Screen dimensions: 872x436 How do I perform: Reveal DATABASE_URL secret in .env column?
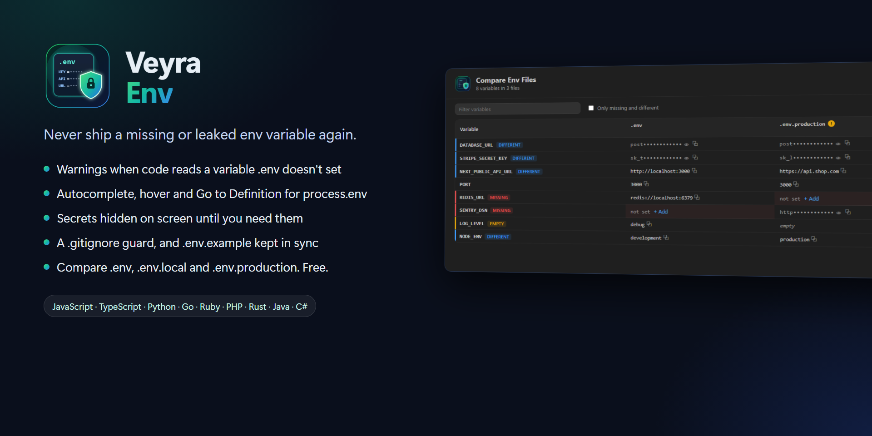[x=686, y=144]
